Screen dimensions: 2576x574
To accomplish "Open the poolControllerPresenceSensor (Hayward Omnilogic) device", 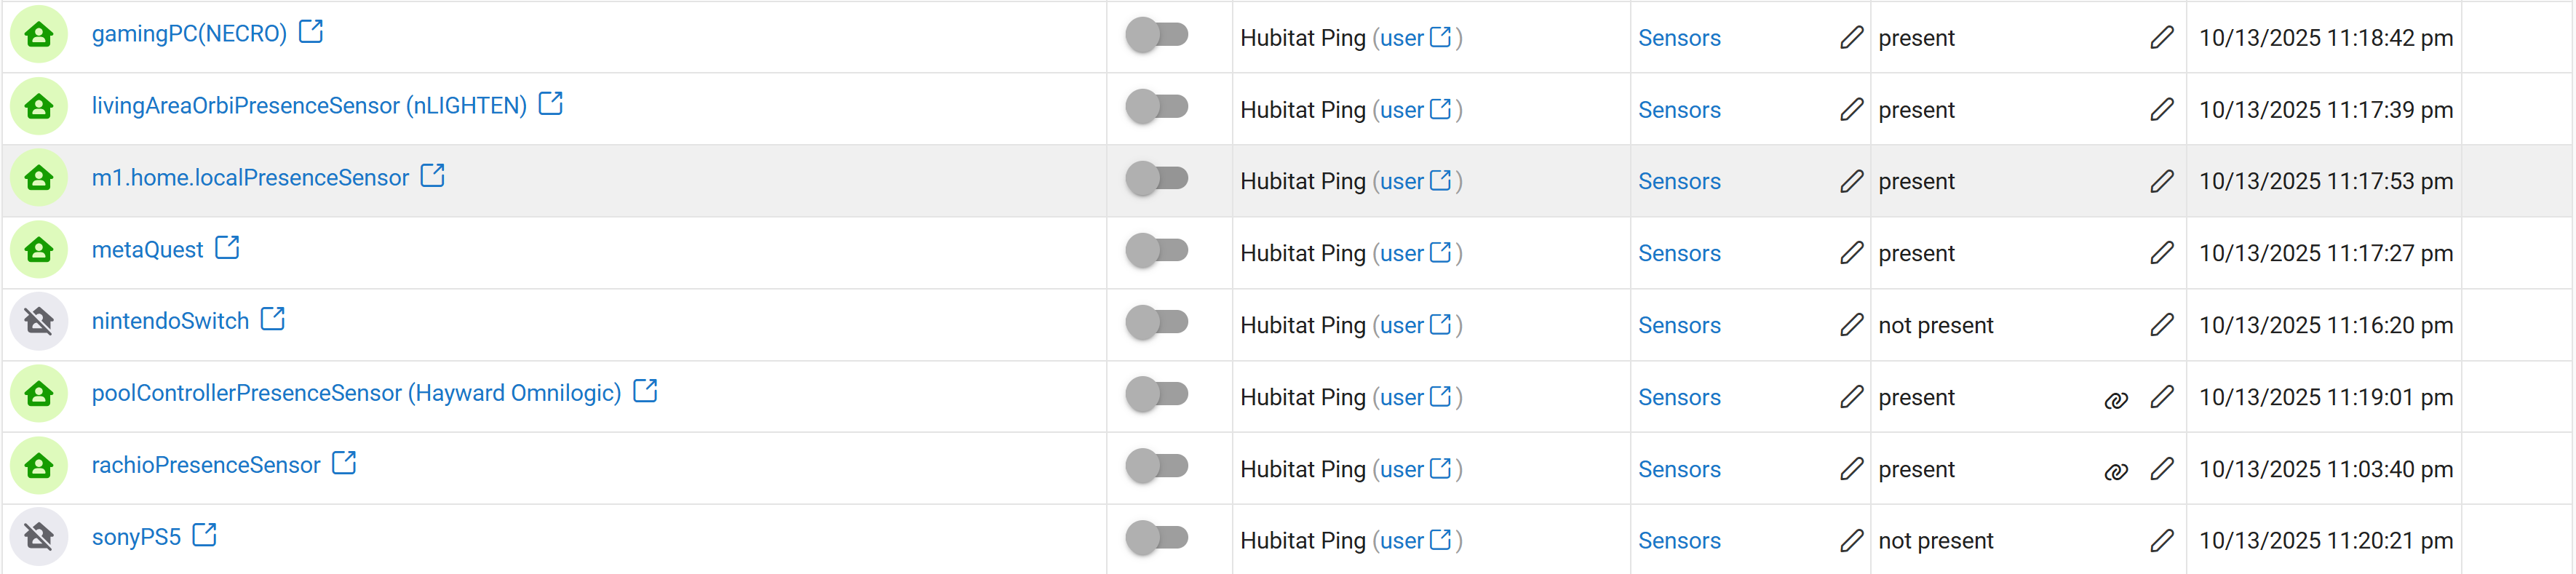I will coord(356,394).
